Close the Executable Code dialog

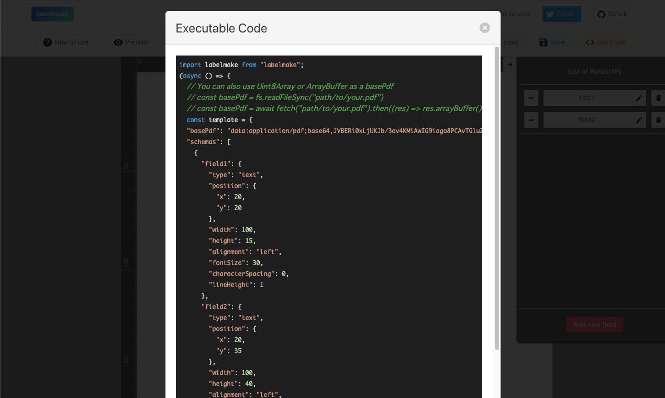pyautogui.click(x=485, y=28)
